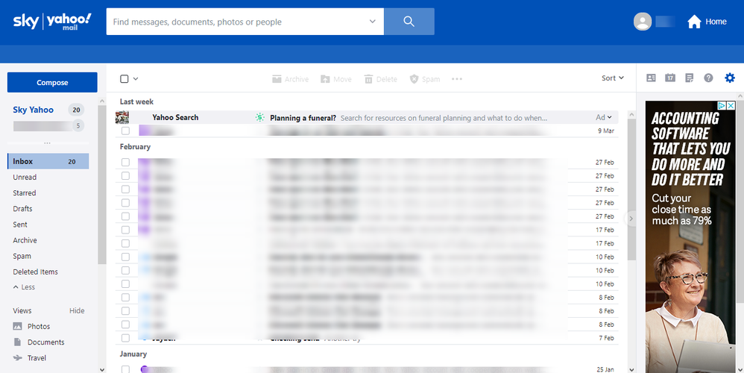Image resolution: width=744 pixels, height=373 pixels.
Task: Click the magnifier search button
Action: pos(409,22)
